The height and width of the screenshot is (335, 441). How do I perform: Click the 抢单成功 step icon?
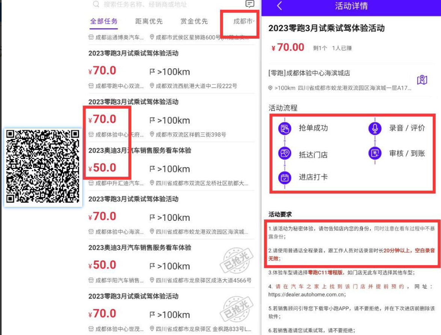(x=285, y=128)
